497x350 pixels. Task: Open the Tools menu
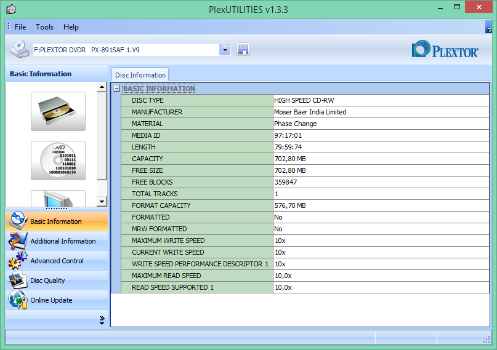coord(44,27)
